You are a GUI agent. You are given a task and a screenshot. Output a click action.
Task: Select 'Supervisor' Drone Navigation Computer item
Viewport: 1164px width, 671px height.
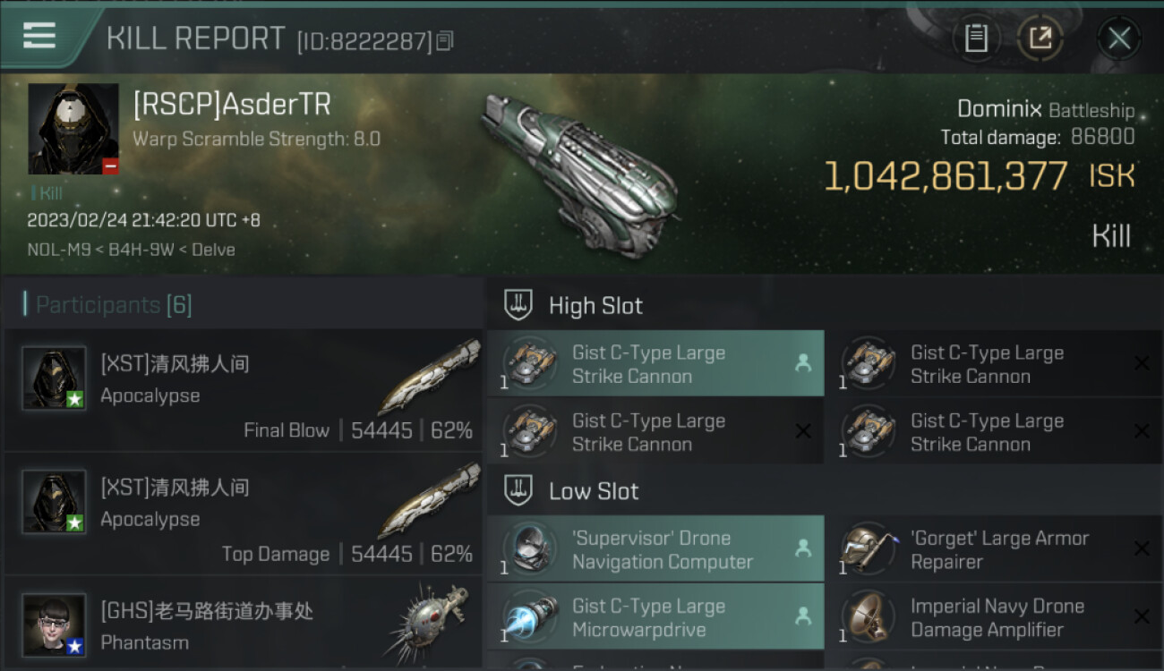click(x=655, y=549)
